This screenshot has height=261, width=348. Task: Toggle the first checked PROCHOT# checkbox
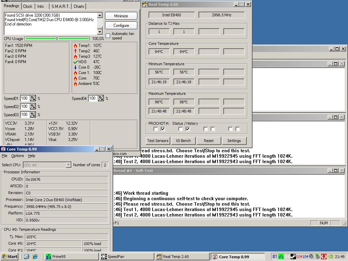[163, 129]
